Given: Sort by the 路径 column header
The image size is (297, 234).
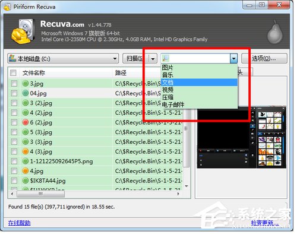Looking at the screenshot, I should tap(137, 73).
